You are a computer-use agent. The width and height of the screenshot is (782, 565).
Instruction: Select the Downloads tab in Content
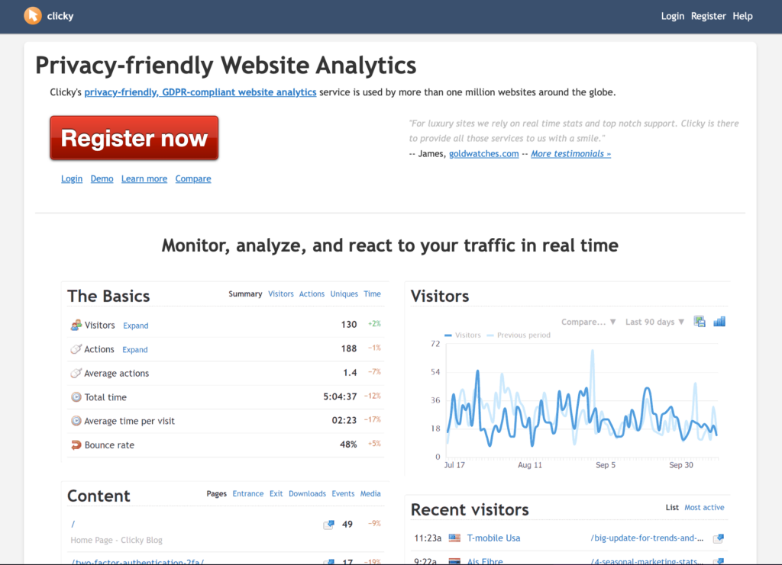tap(307, 493)
